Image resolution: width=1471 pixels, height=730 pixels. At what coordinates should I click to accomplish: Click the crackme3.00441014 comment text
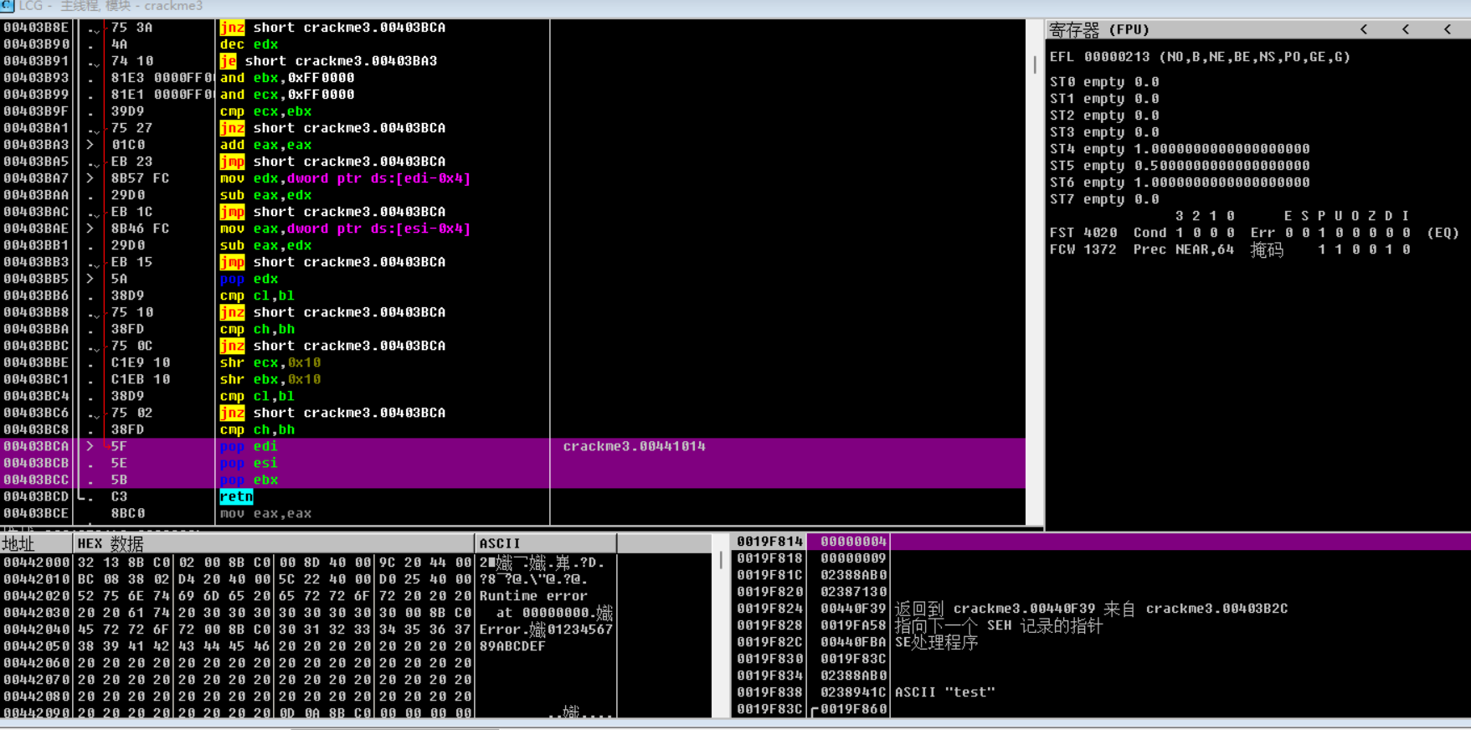click(634, 446)
